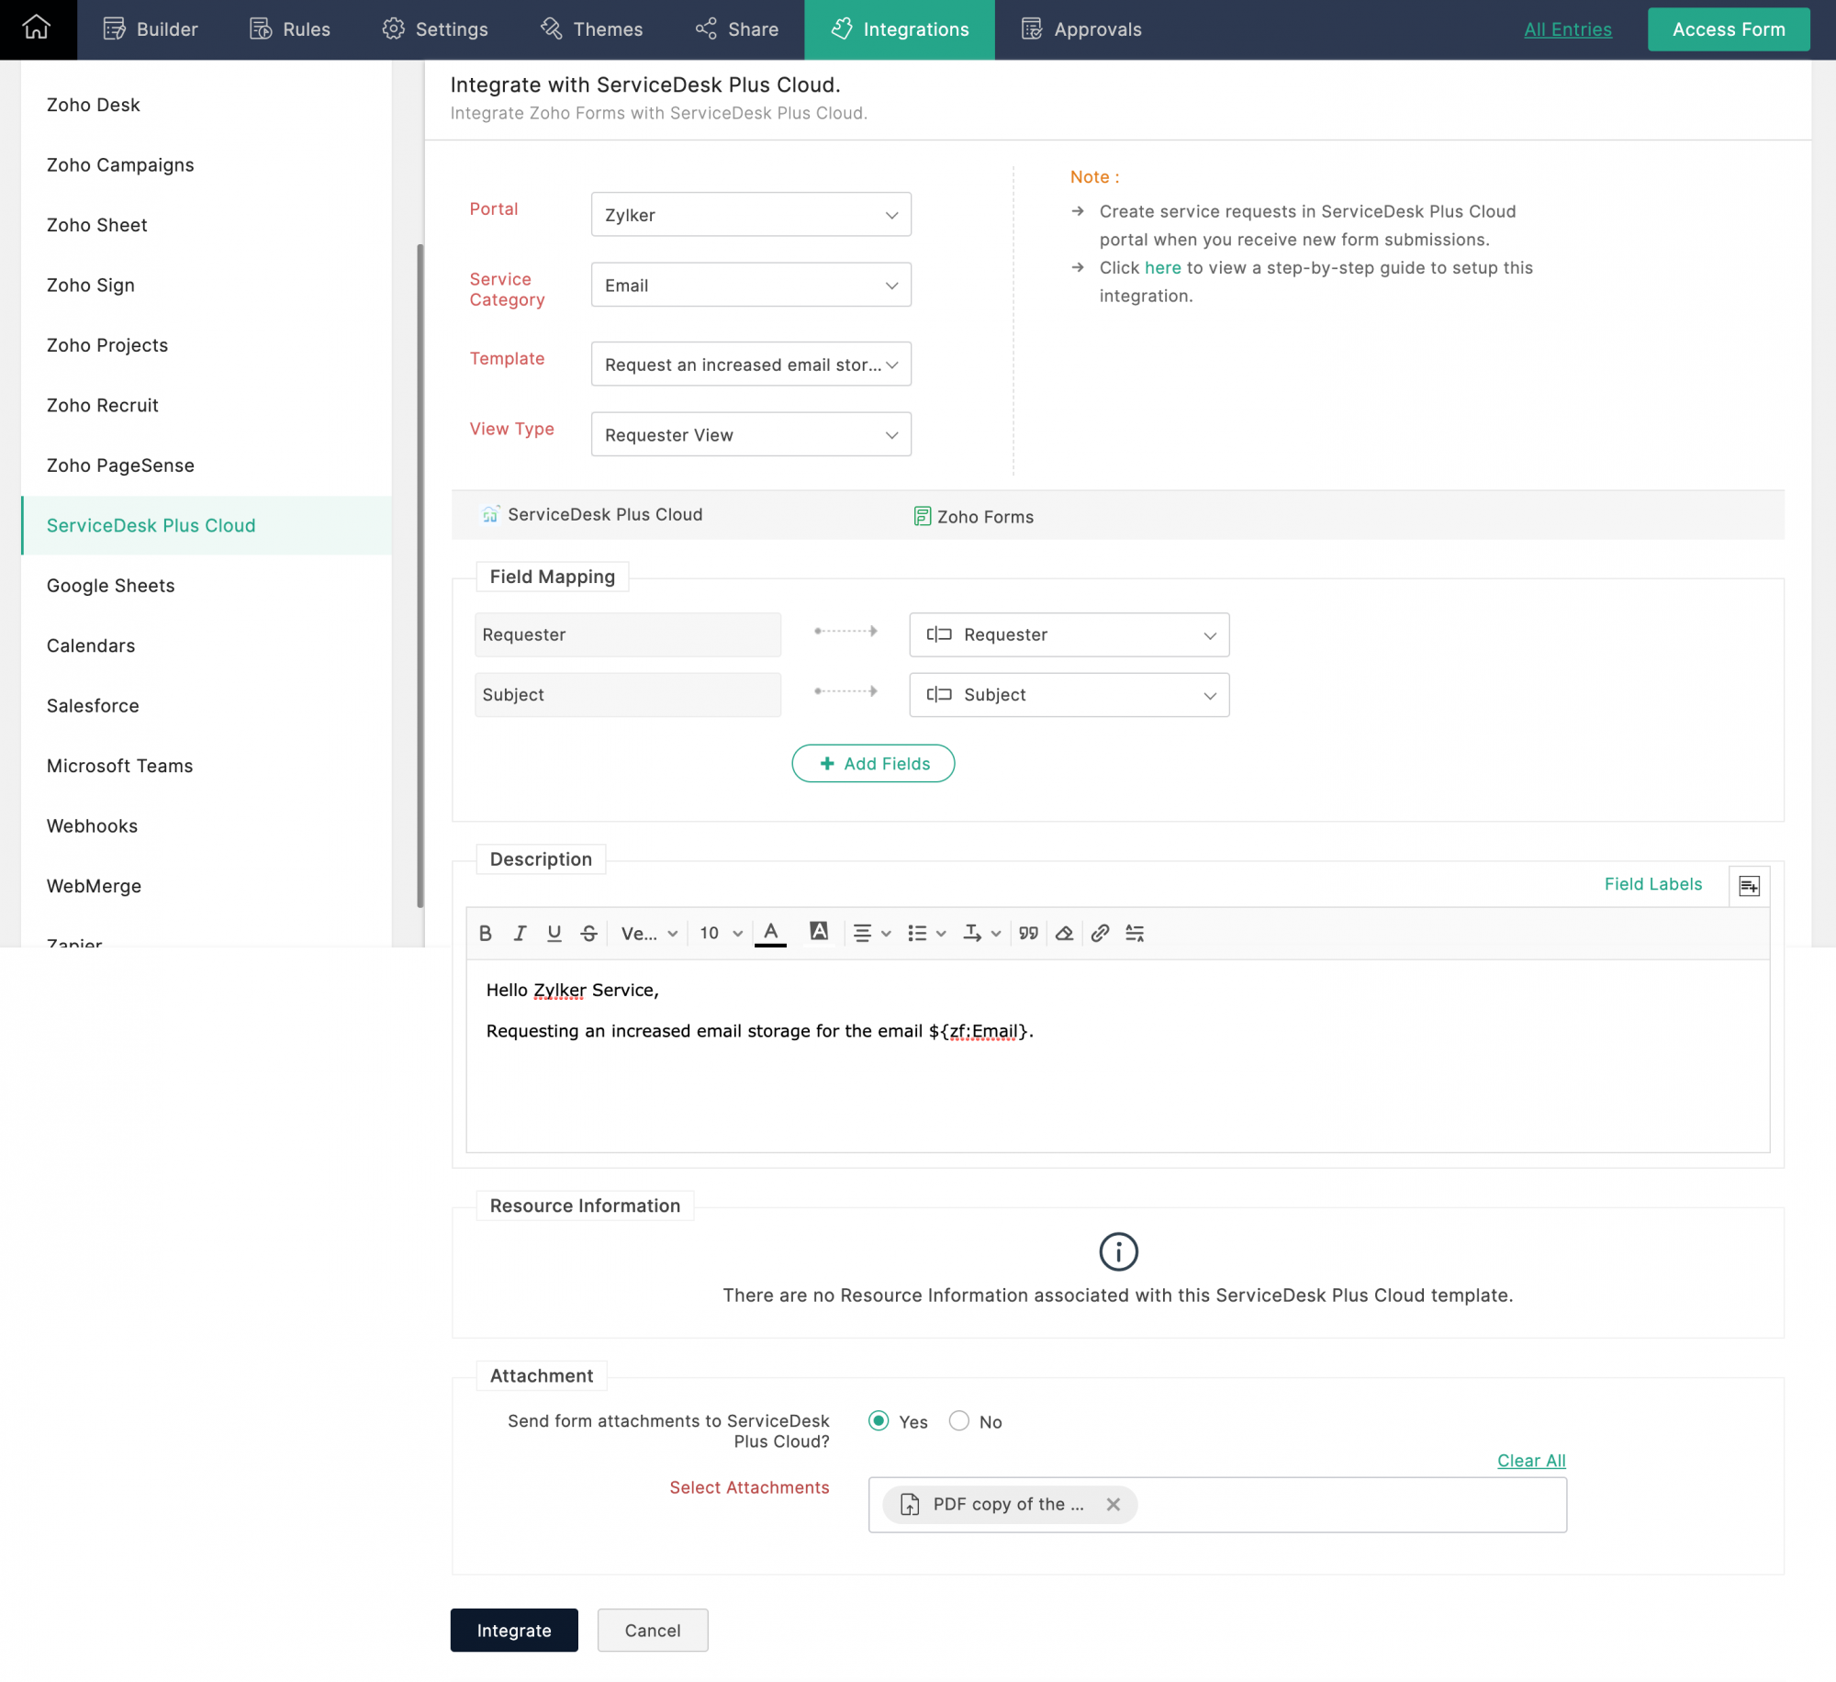
Task: Apply strikethrough in description editor
Action: [x=589, y=933]
